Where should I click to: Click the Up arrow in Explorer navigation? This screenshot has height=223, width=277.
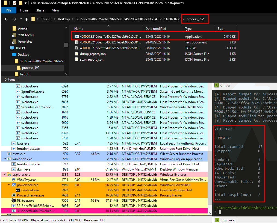26,19
